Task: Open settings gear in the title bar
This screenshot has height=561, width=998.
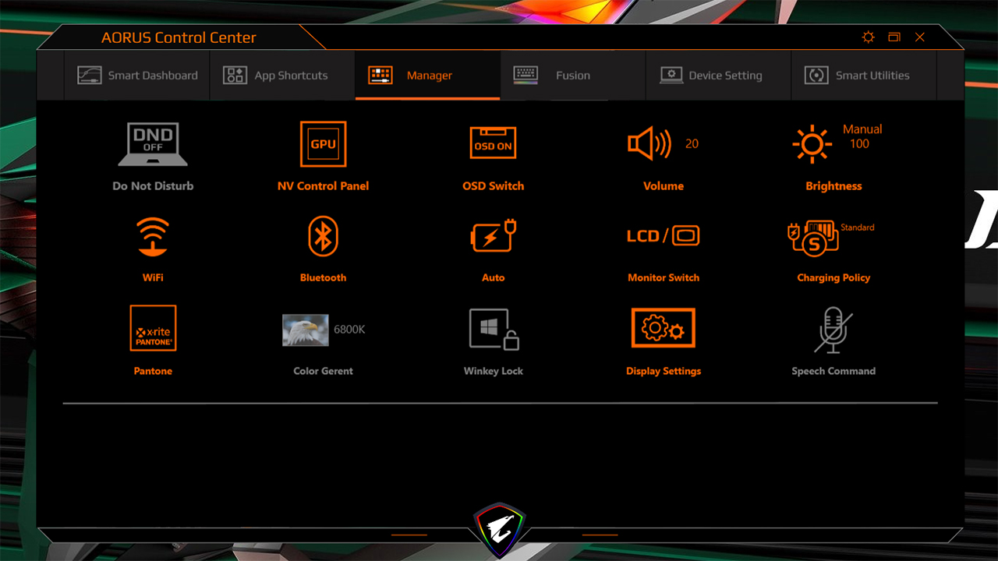Action: 868,37
